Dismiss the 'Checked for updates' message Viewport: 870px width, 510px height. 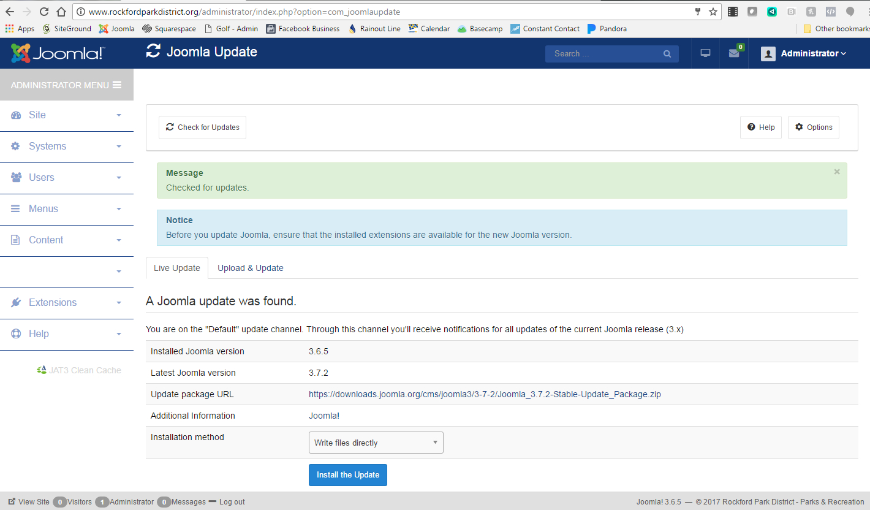click(837, 172)
